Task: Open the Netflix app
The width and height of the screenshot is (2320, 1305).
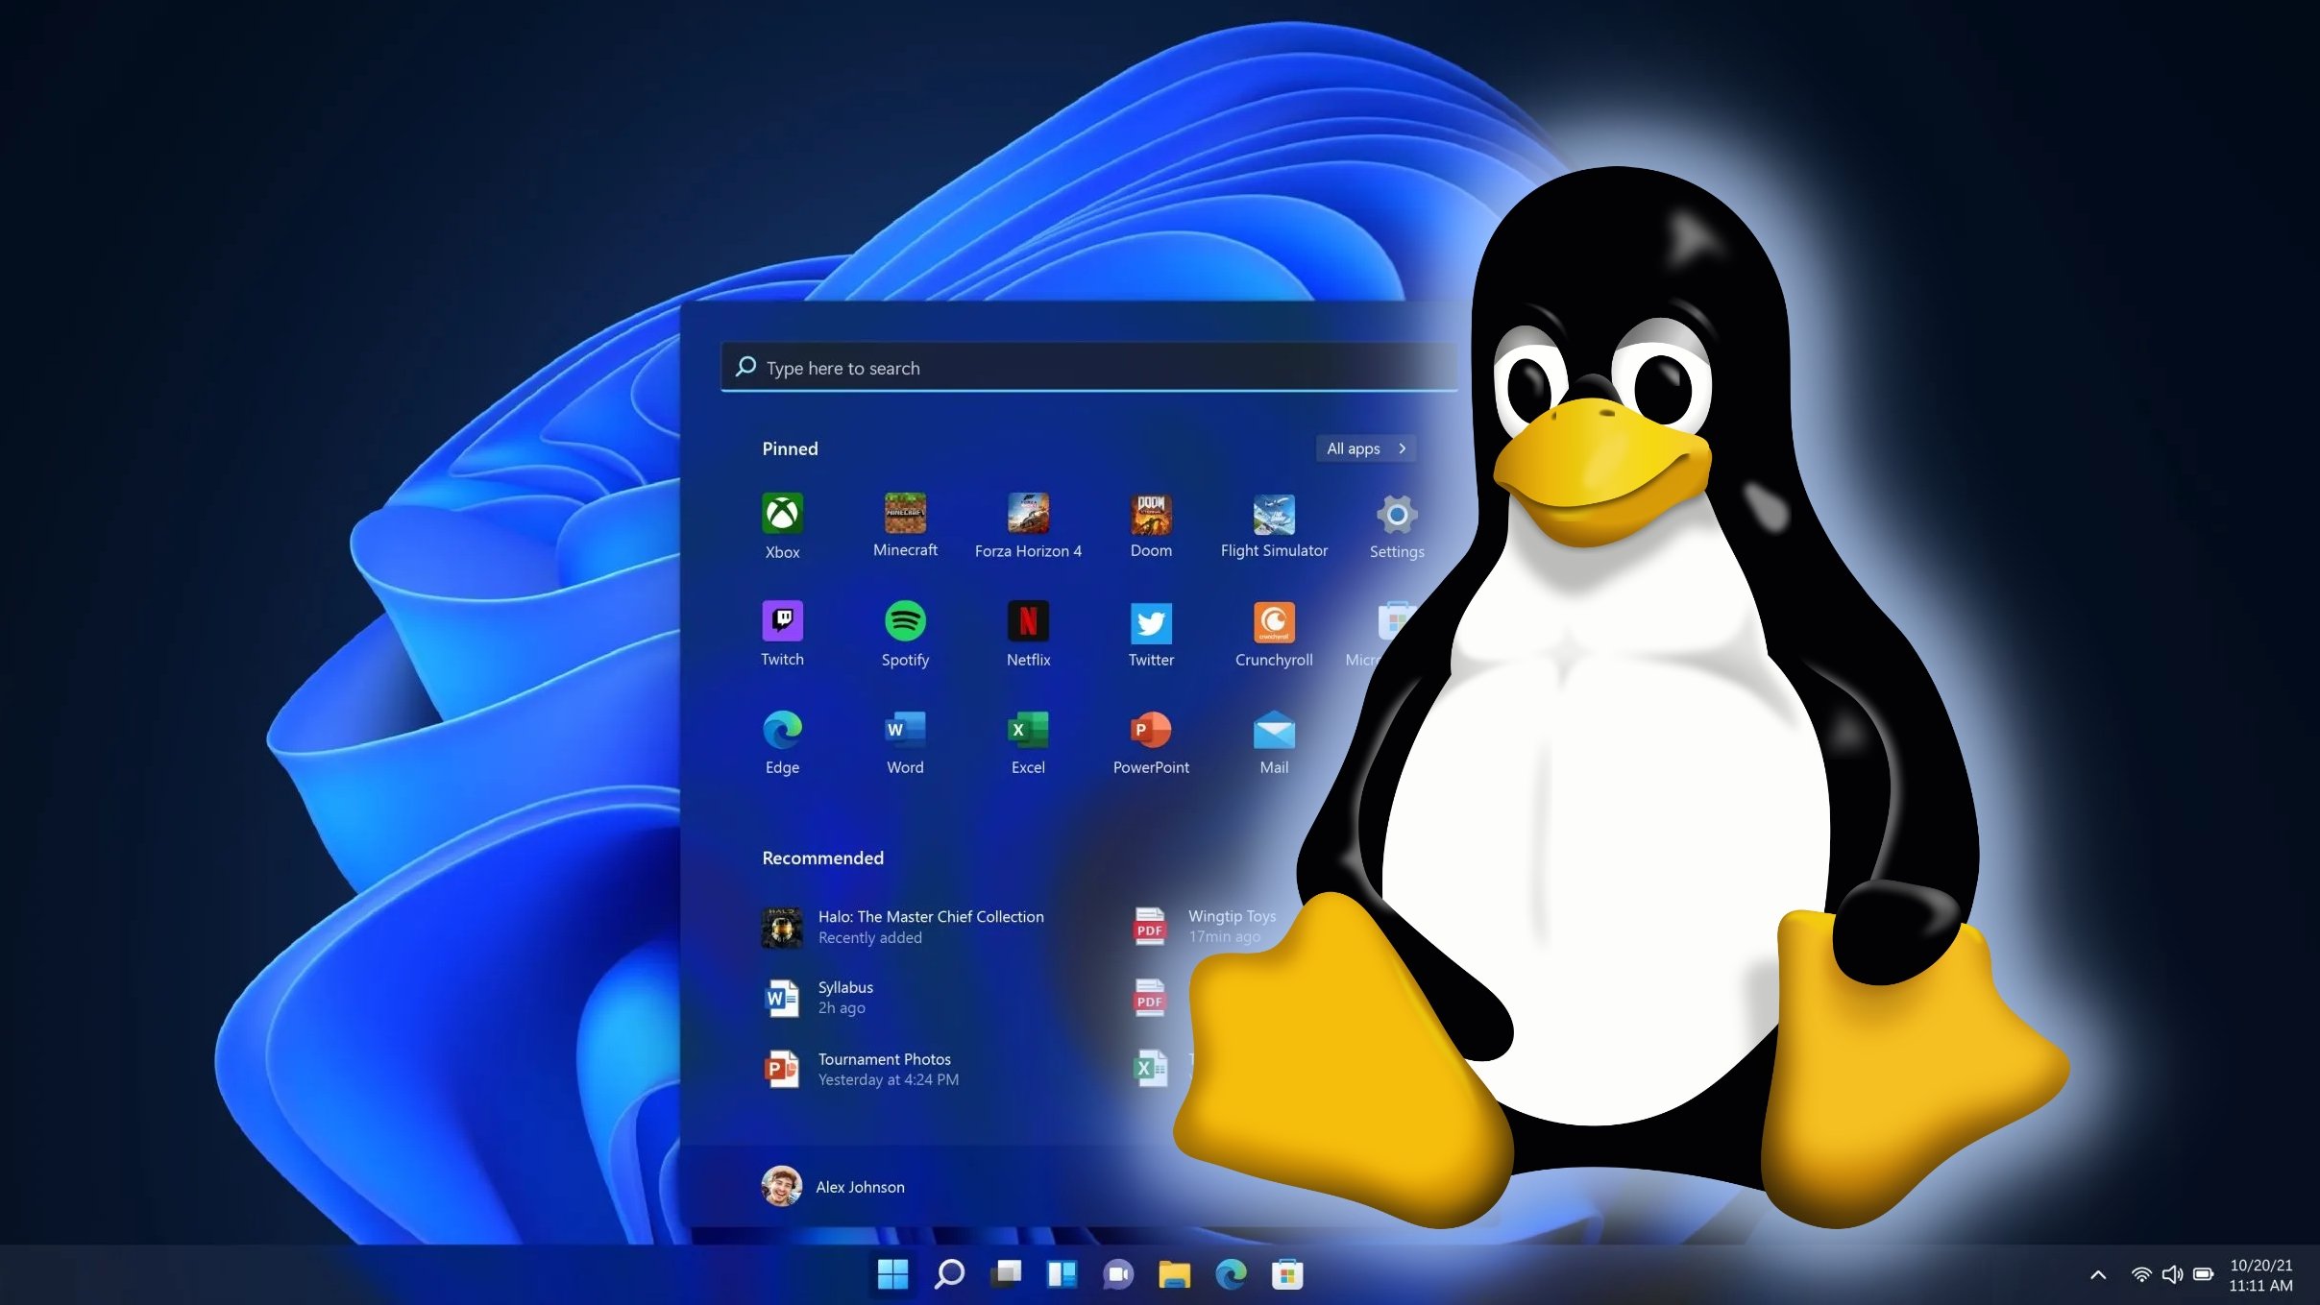Action: (1028, 634)
